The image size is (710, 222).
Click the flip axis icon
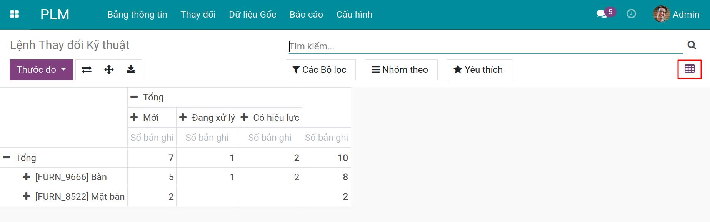point(87,70)
